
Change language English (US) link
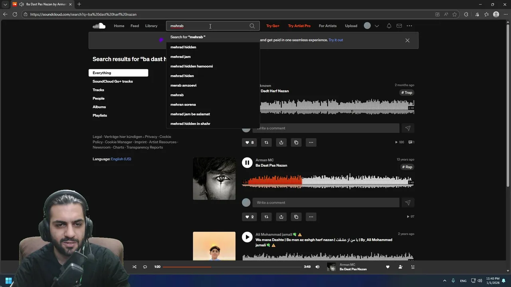121,159
